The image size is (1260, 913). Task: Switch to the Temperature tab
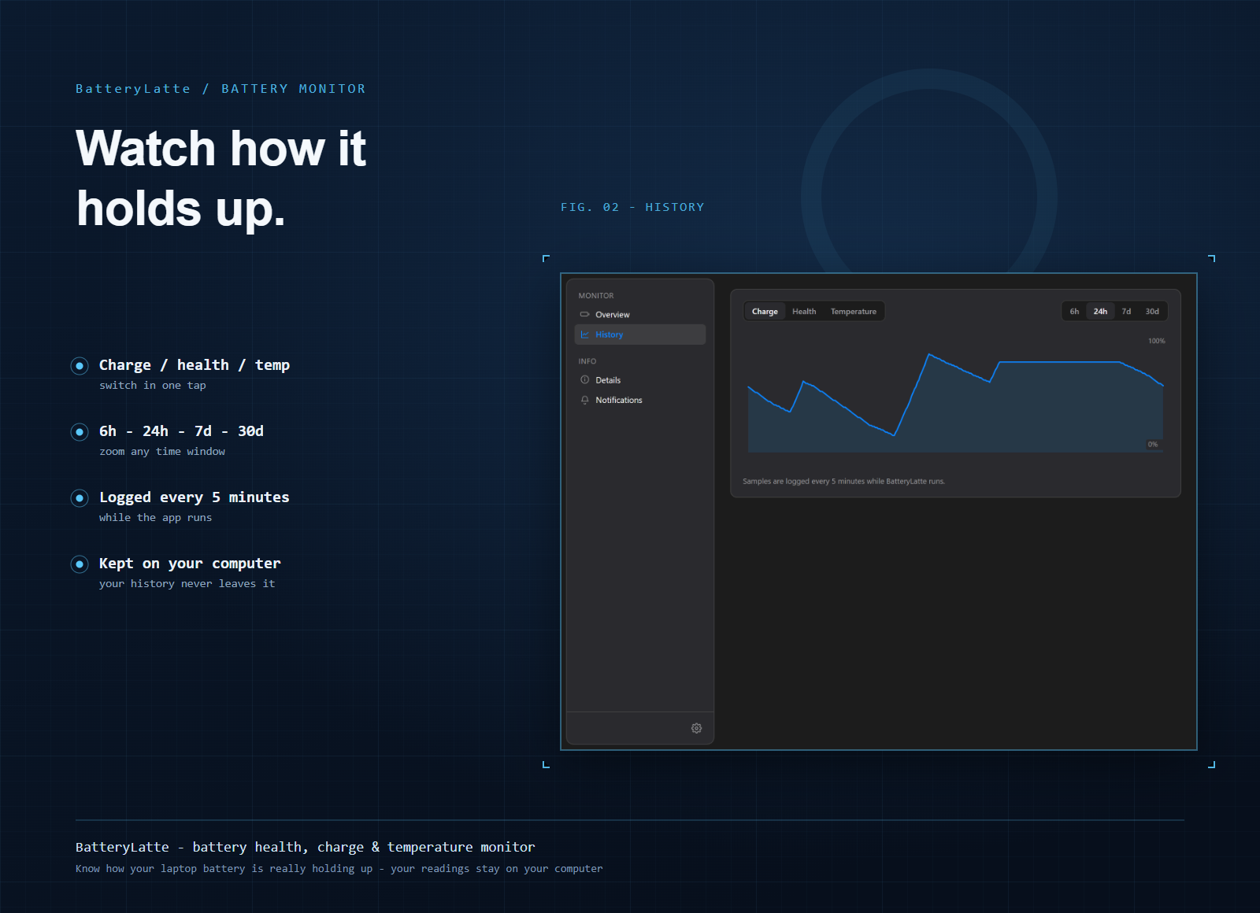[x=854, y=312]
